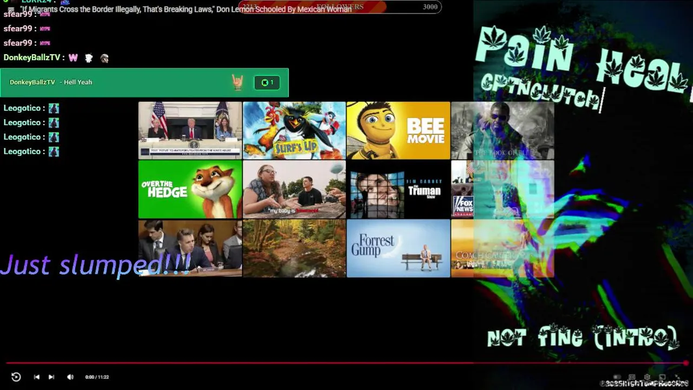
Task: Open the Forrest Gump video thumbnail
Action: [398, 248]
